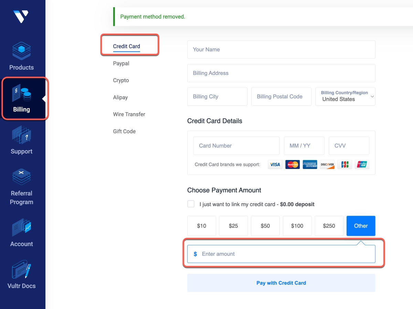Choose the $50 payment amount

click(265, 226)
